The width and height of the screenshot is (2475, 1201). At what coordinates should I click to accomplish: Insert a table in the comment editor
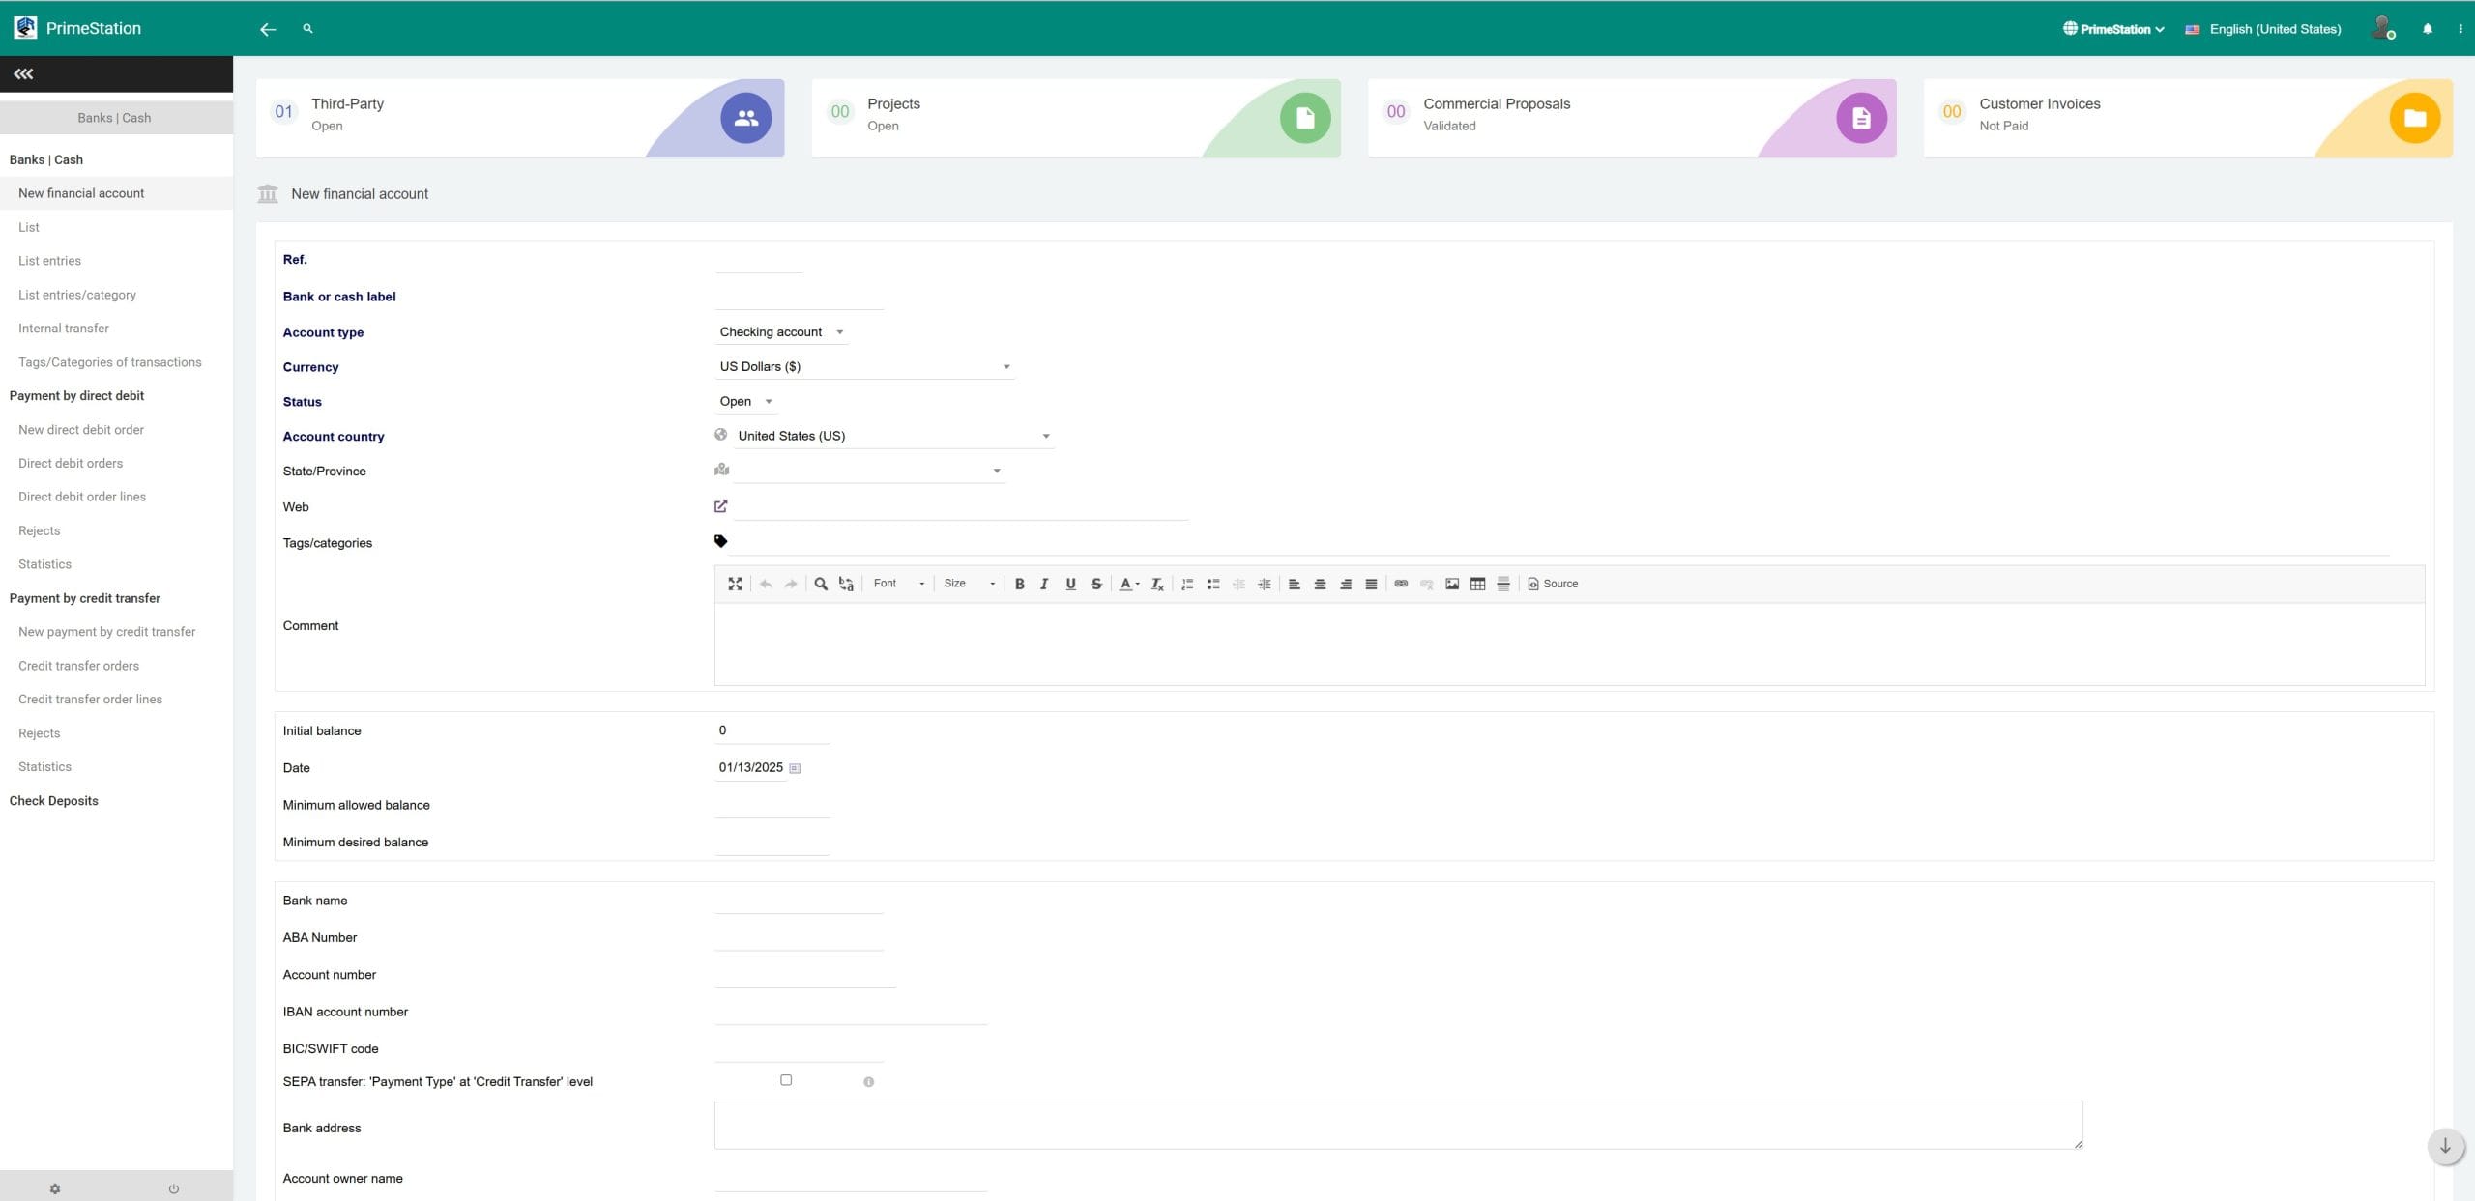click(x=1477, y=584)
